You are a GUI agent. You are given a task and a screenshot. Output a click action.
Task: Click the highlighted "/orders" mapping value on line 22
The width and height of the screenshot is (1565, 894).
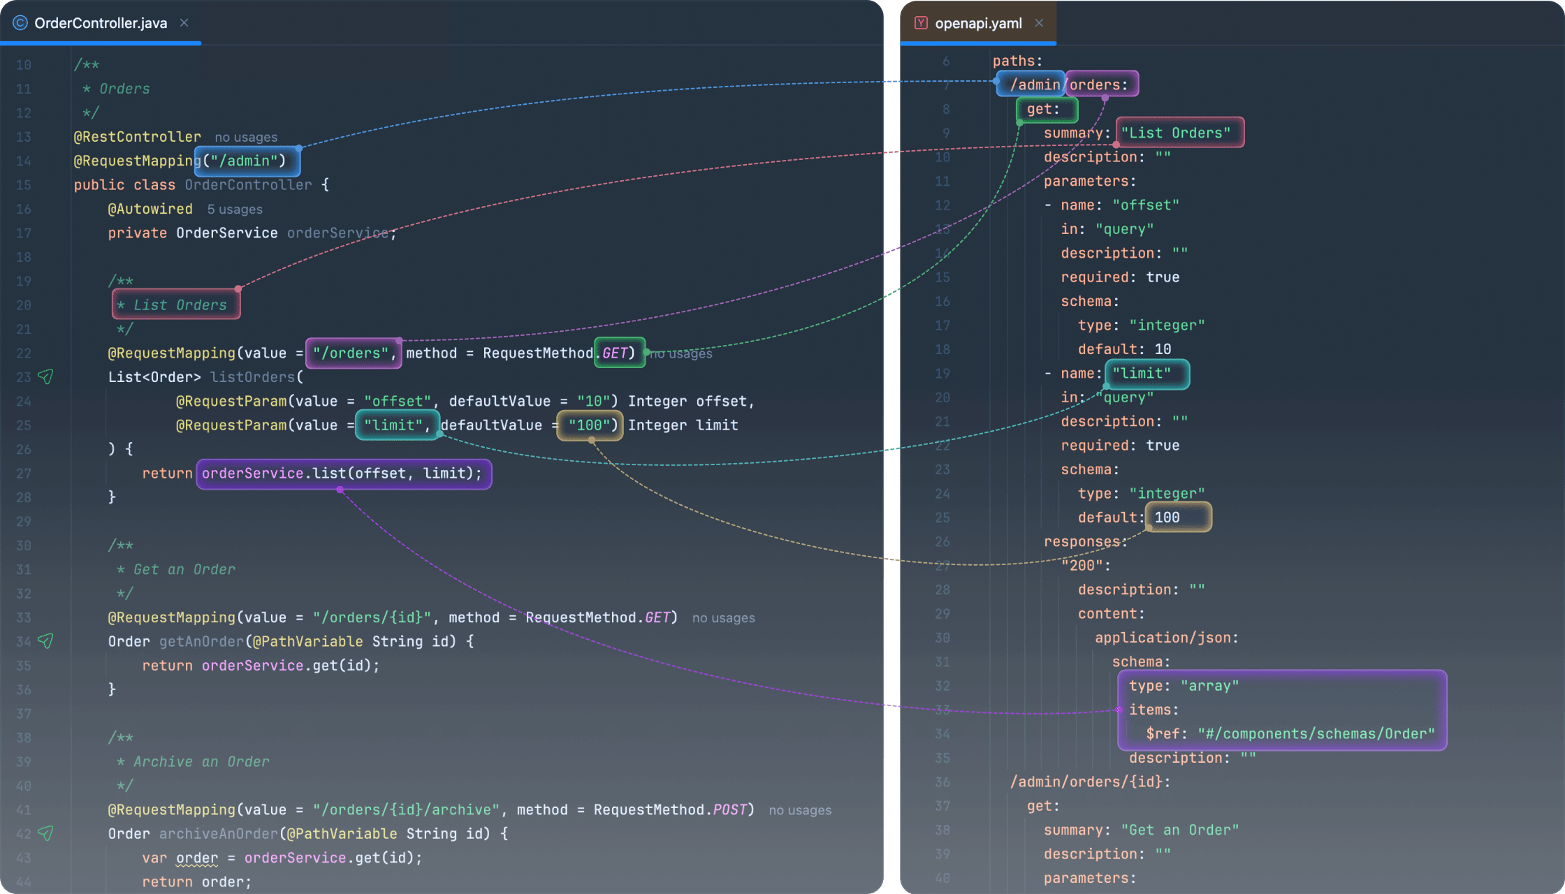point(354,353)
